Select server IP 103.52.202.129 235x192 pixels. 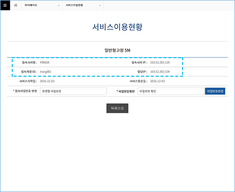coord(160,63)
